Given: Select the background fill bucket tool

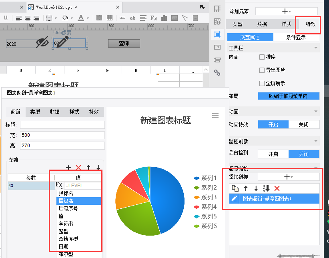Looking at the screenshot, I should [65, 18].
